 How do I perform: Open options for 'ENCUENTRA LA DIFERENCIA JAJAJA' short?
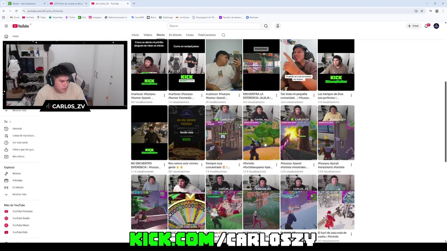[276, 95]
